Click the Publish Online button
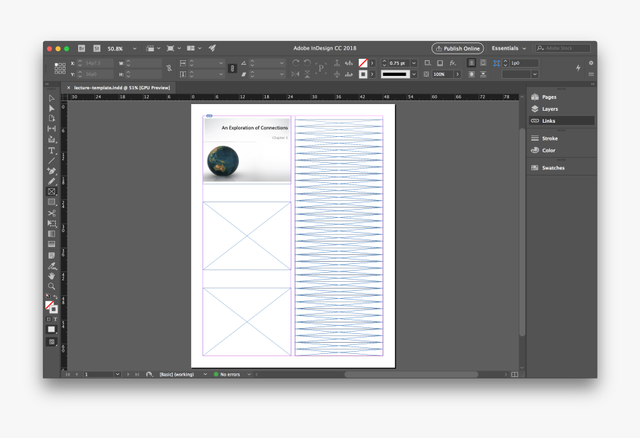Screen dimensions: 640x438 coord(458,48)
